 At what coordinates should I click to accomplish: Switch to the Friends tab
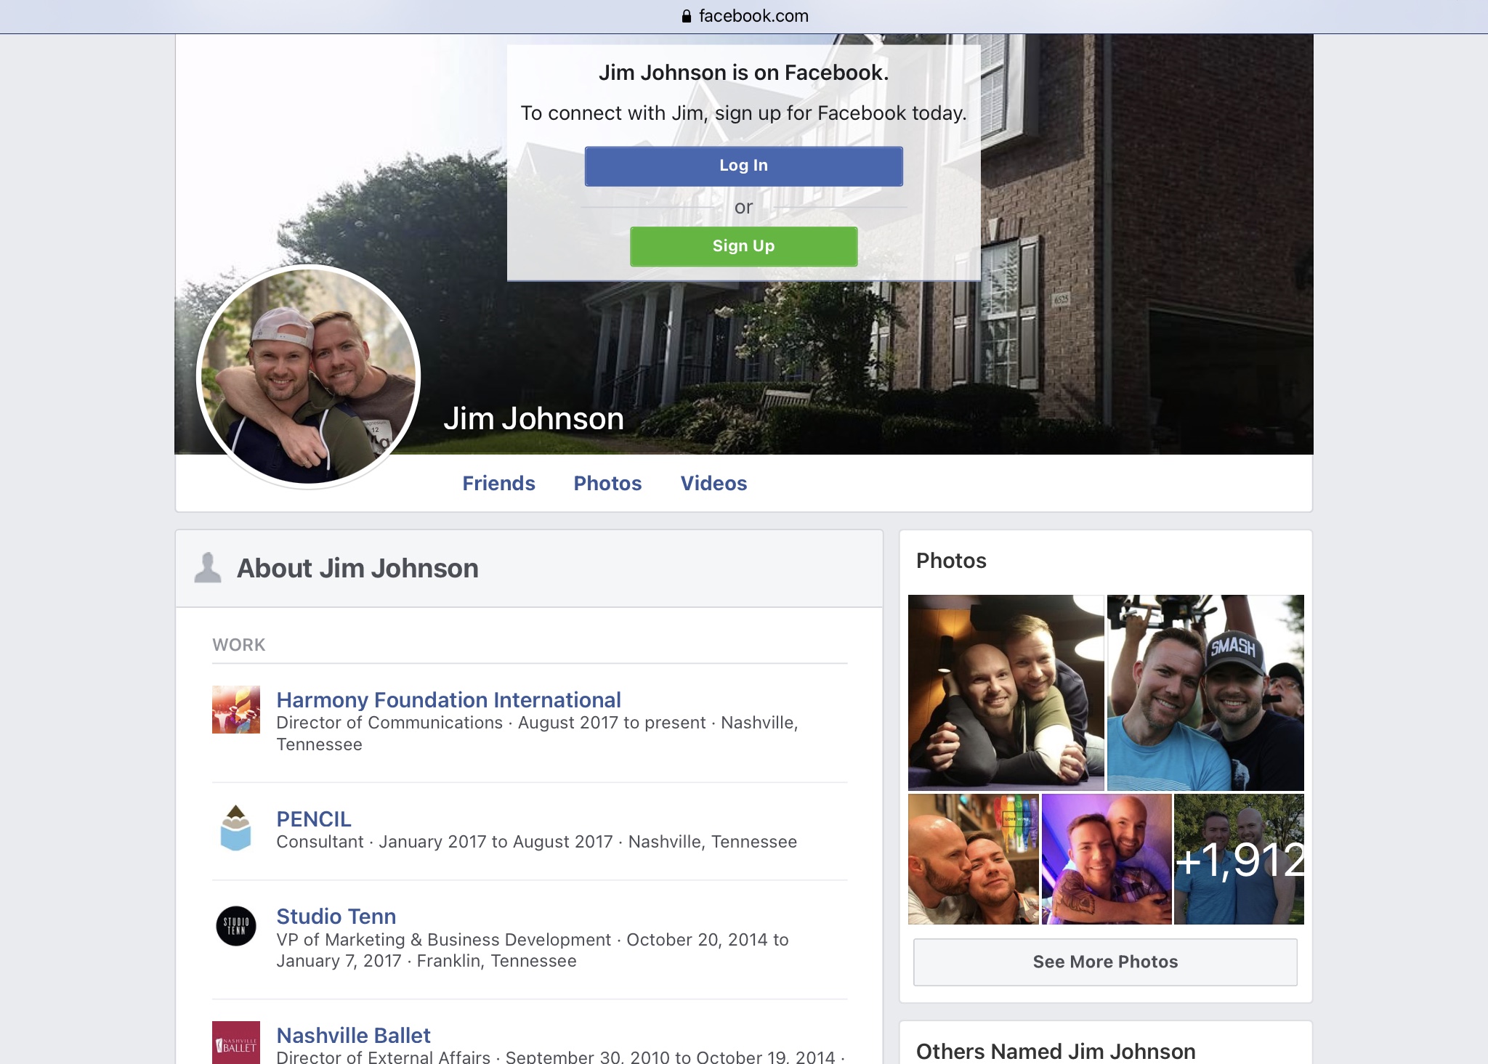(x=498, y=484)
